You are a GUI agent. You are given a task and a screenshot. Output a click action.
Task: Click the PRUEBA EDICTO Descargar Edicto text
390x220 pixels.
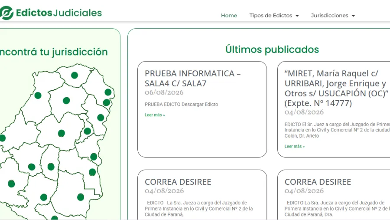(181, 105)
